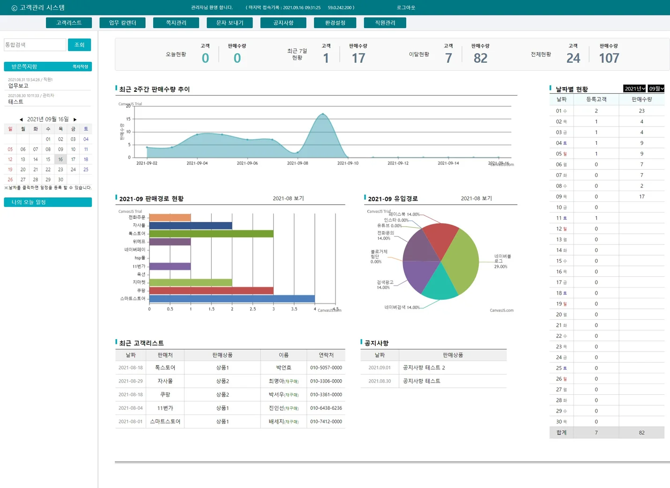Go to next month in sidebar calendar
This screenshot has height=488, width=670.
(75, 120)
